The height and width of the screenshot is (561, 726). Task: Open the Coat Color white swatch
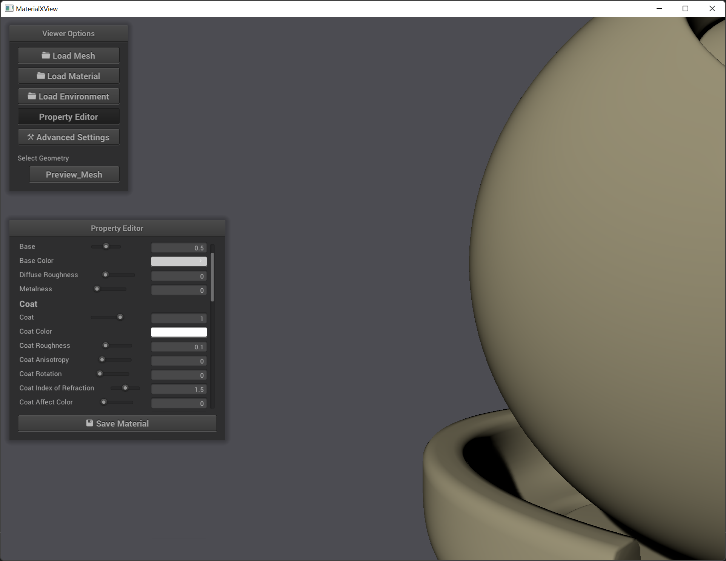[179, 332]
